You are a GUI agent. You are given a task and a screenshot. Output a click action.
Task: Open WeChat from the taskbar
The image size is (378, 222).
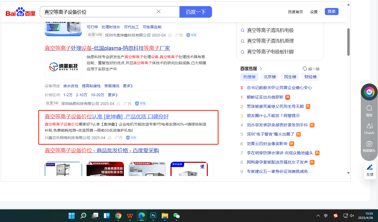[176, 216]
